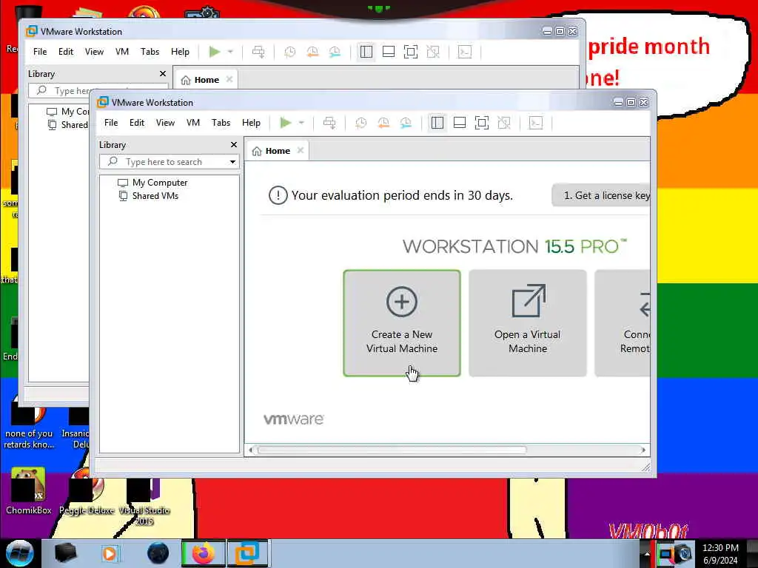This screenshot has width=758, height=568.
Task: Click Open a Virtual Machine tile
Action: click(527, 323)
